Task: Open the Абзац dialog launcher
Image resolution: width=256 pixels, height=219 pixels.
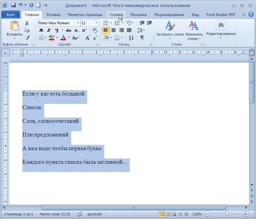Action: [151, 44]
